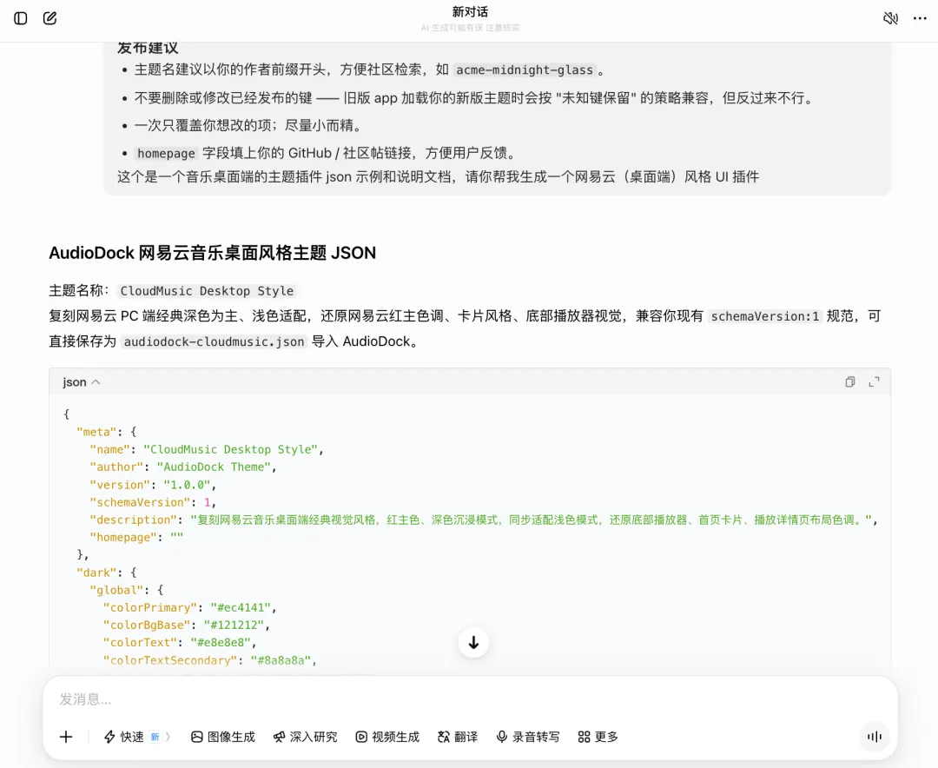Click the "colorBgBase" value "#121212"
Image resolution: width=938 pixels, height=768 pixels.
pyautogui.click(x=234, y=625)
